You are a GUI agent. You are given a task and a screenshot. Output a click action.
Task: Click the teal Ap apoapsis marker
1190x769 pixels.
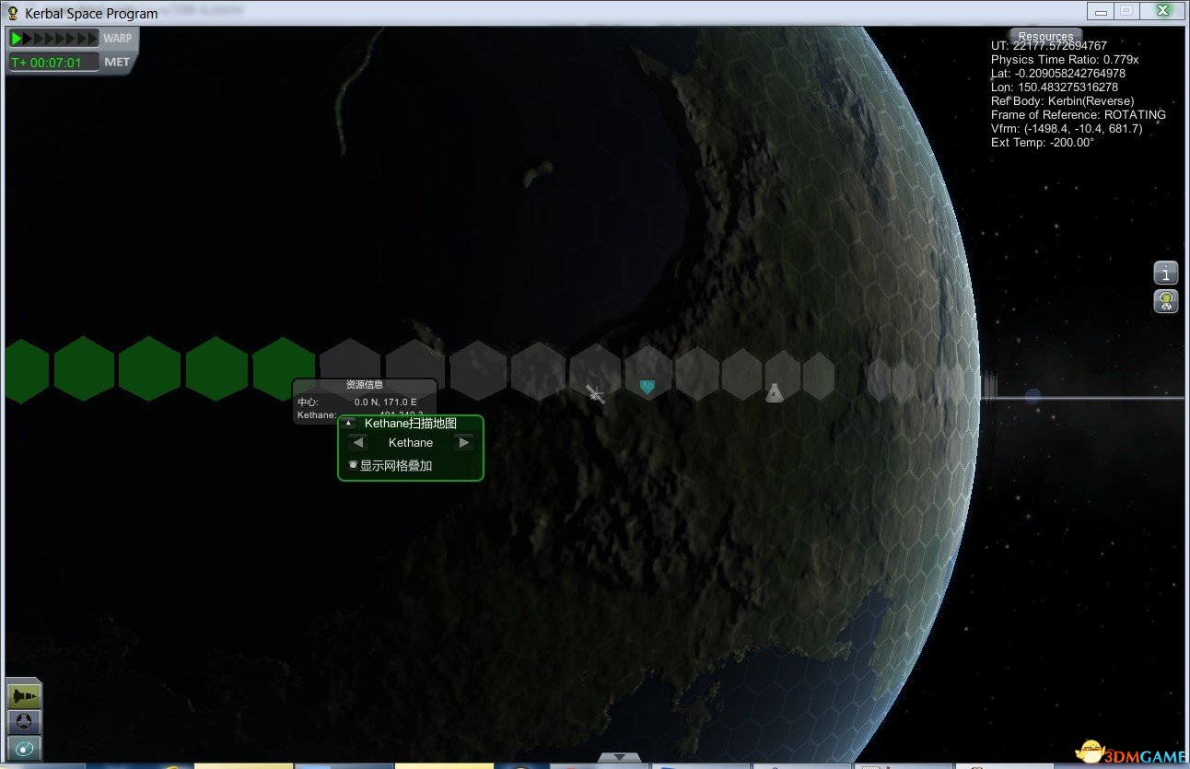647,388
